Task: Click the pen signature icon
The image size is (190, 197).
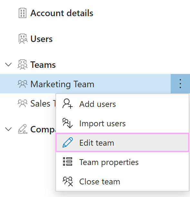Action: point(23,129)
